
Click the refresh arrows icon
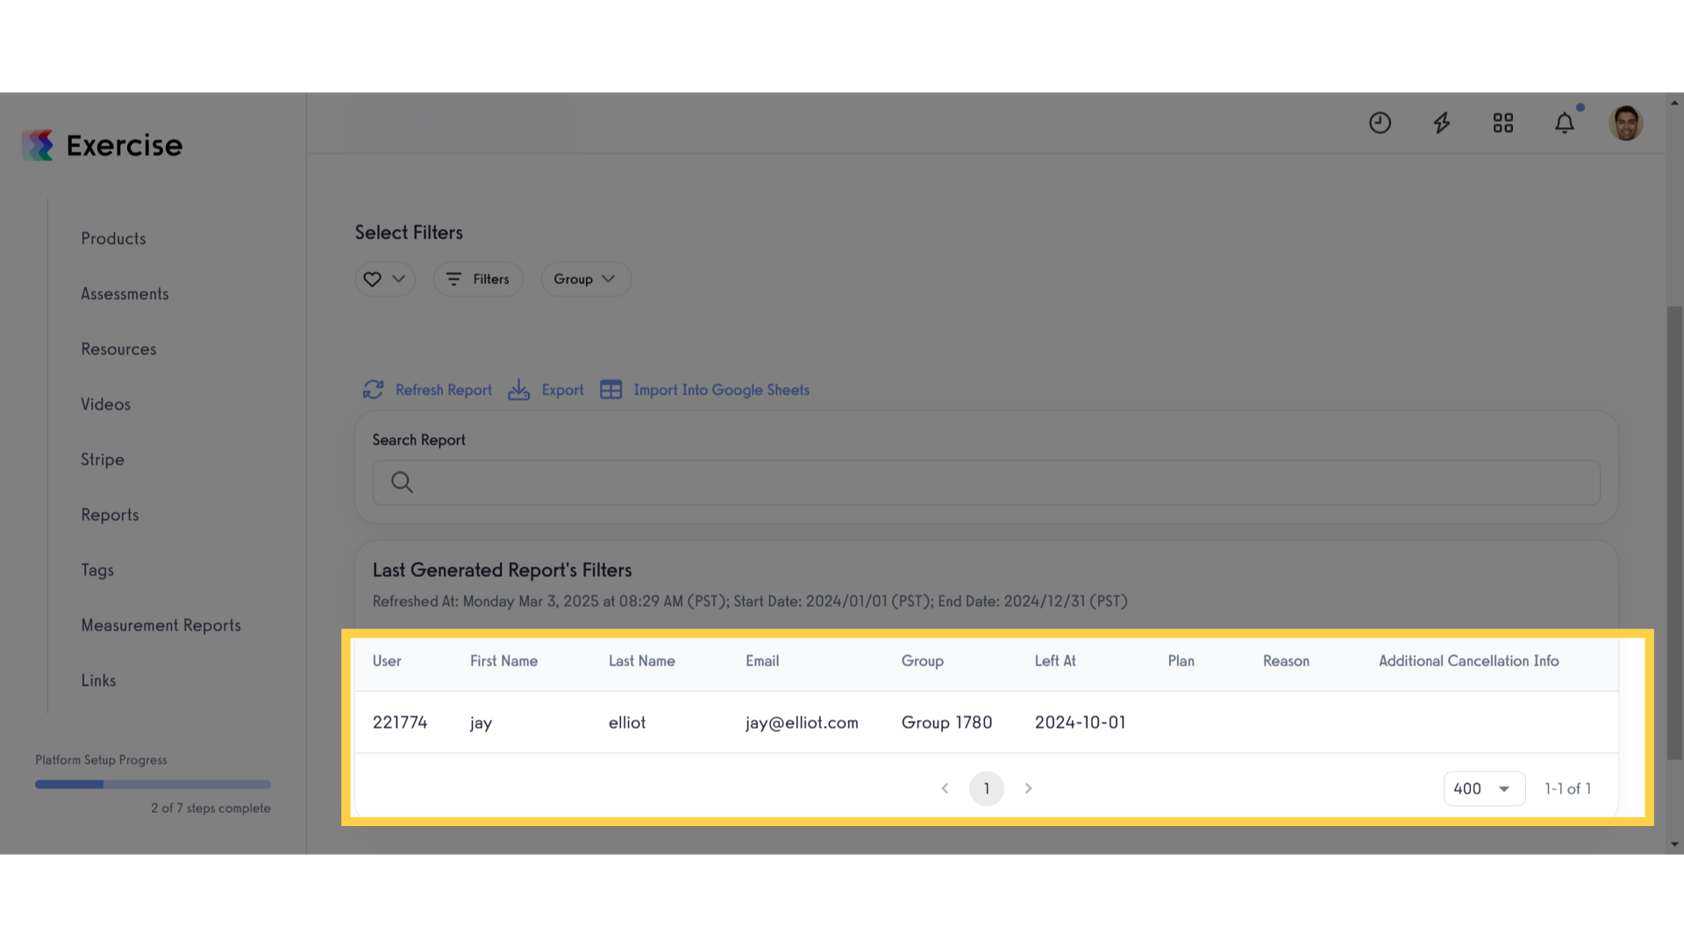coord(373,390)
